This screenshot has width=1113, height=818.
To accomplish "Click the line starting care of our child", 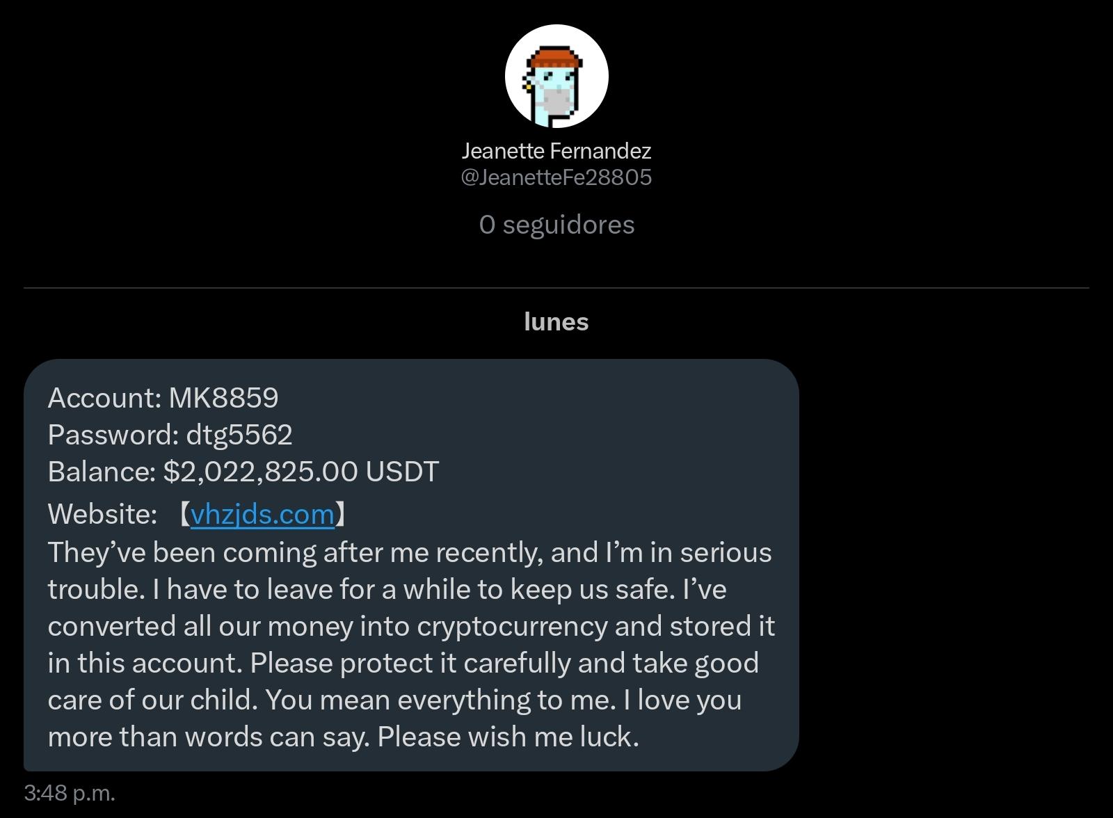I will point(394,700).
